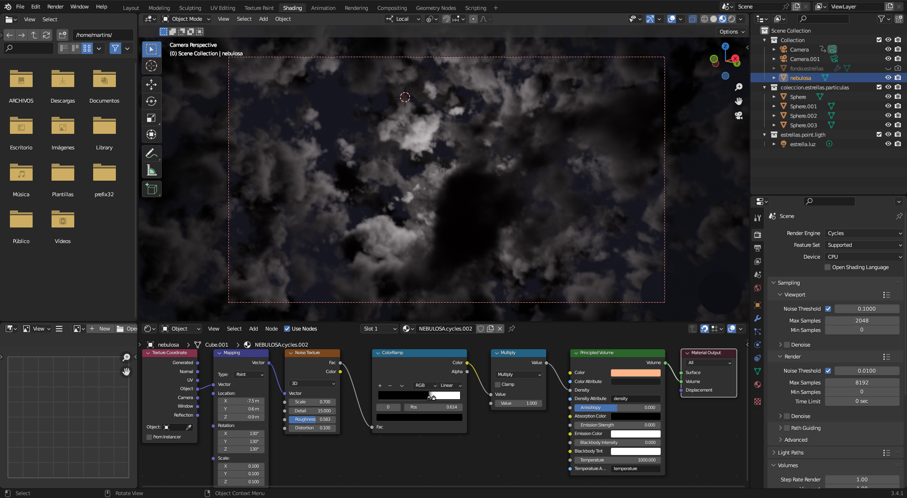Adjust the Anisotropy slider
This screenshot has width=907, height=498.
click(x=617, y=408)
